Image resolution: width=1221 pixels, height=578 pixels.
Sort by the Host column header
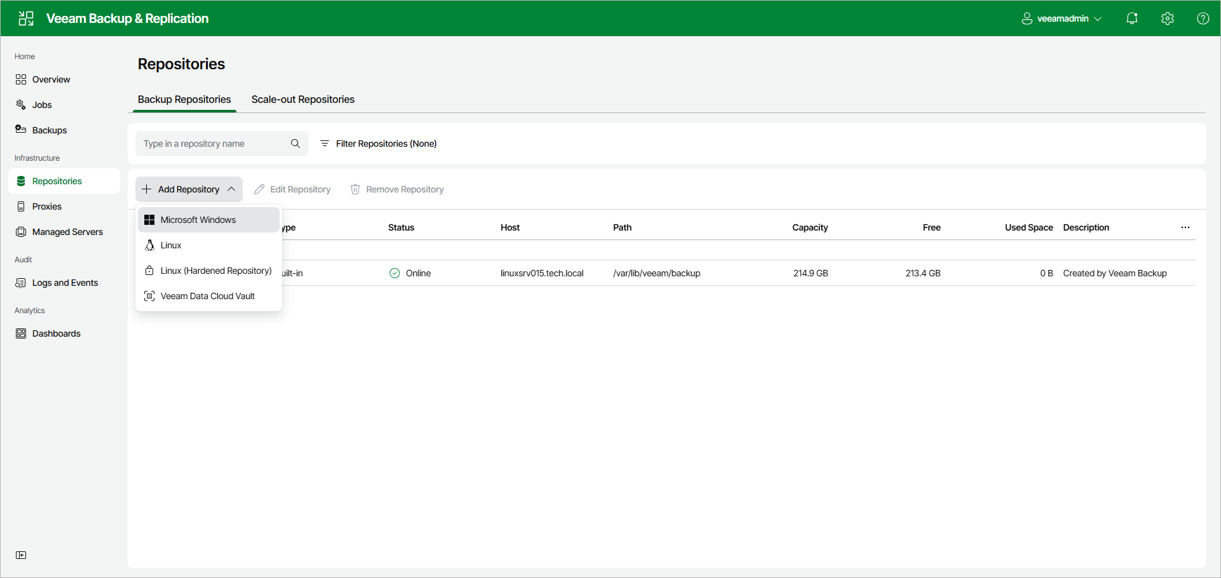[510, 227]
